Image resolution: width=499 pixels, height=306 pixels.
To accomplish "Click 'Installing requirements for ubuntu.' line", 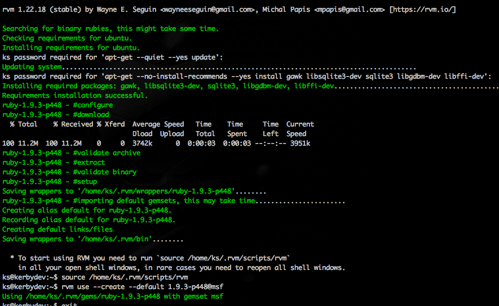I will (71, 48).
